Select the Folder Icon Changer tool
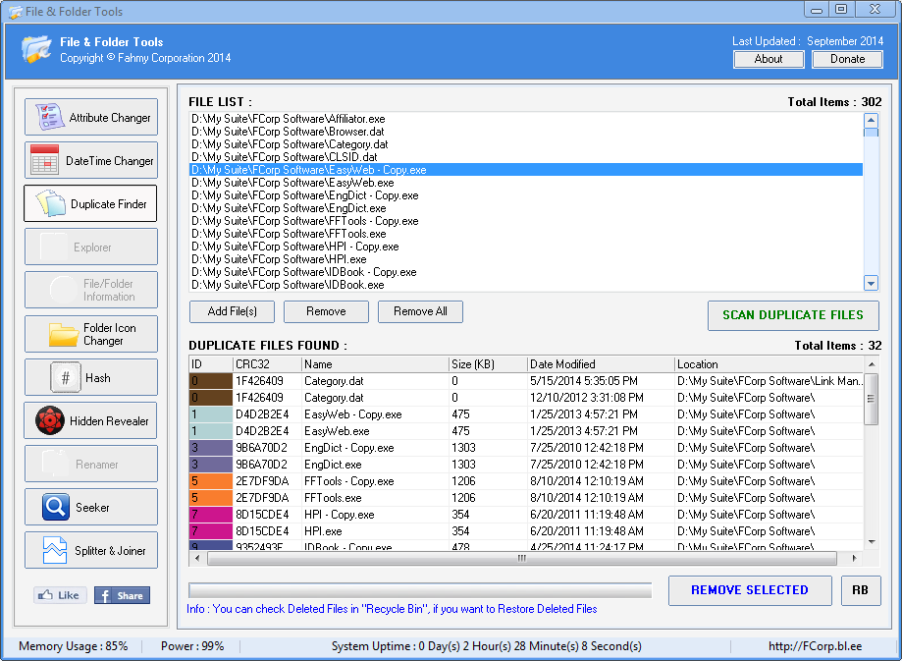 [x=90, y=334]
